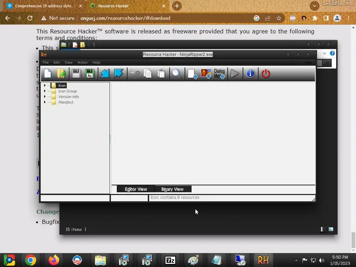Screen dimensions: 356x267
Task: Open the Edit menu
Action: coord(57,63)
